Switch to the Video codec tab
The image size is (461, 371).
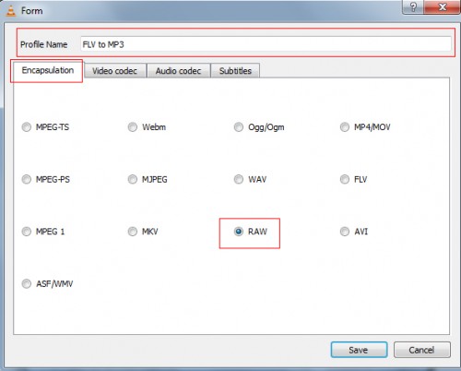click(114, 71)
